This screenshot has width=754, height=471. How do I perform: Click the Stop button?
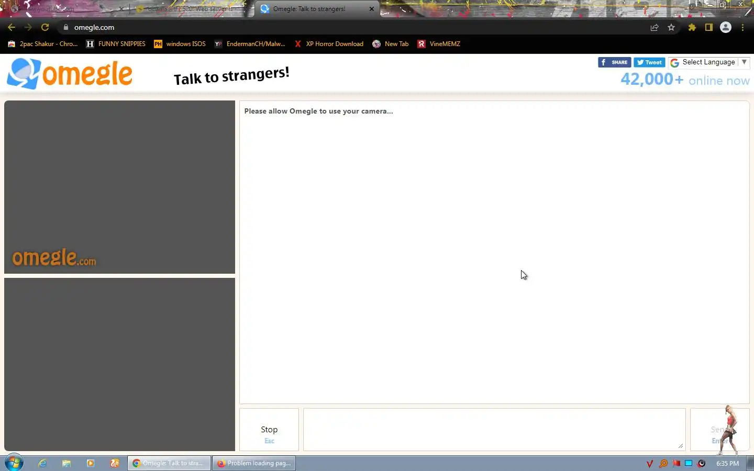(x=269, y=430)
